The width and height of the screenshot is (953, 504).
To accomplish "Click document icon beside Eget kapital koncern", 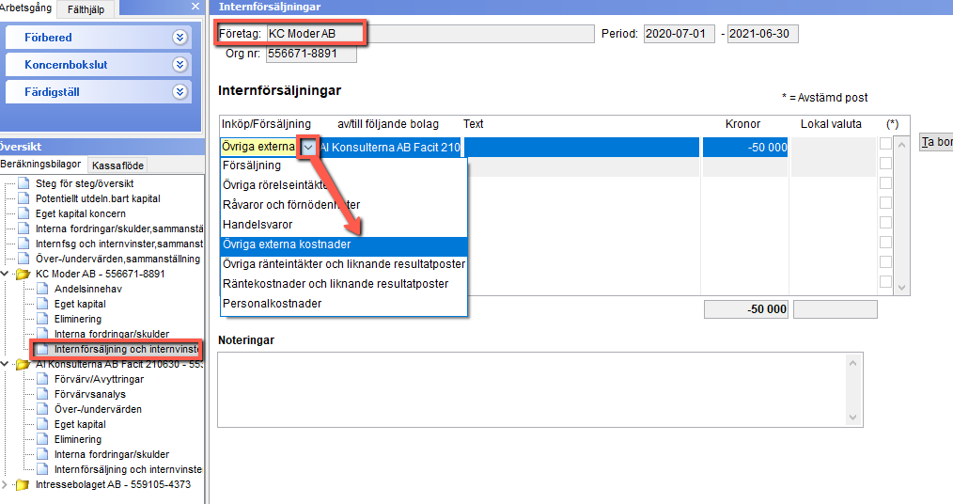I will point(23,214).
